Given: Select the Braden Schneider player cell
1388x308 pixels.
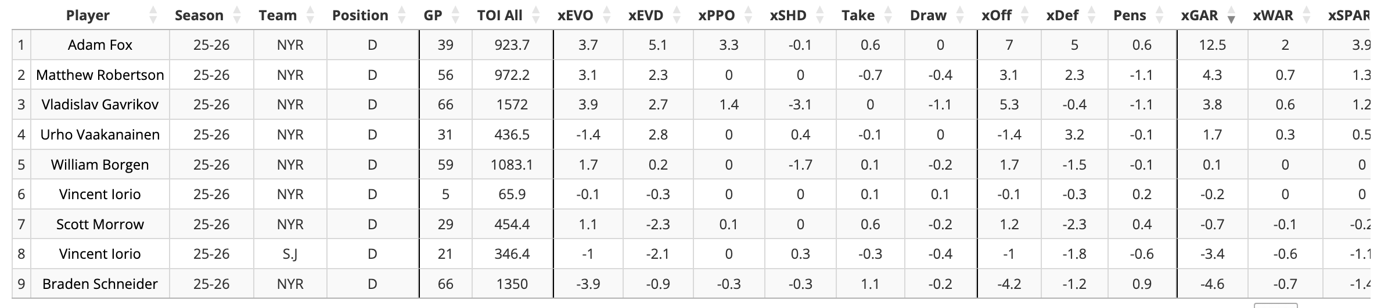Looking at the screenshot, I should (100, 284).
